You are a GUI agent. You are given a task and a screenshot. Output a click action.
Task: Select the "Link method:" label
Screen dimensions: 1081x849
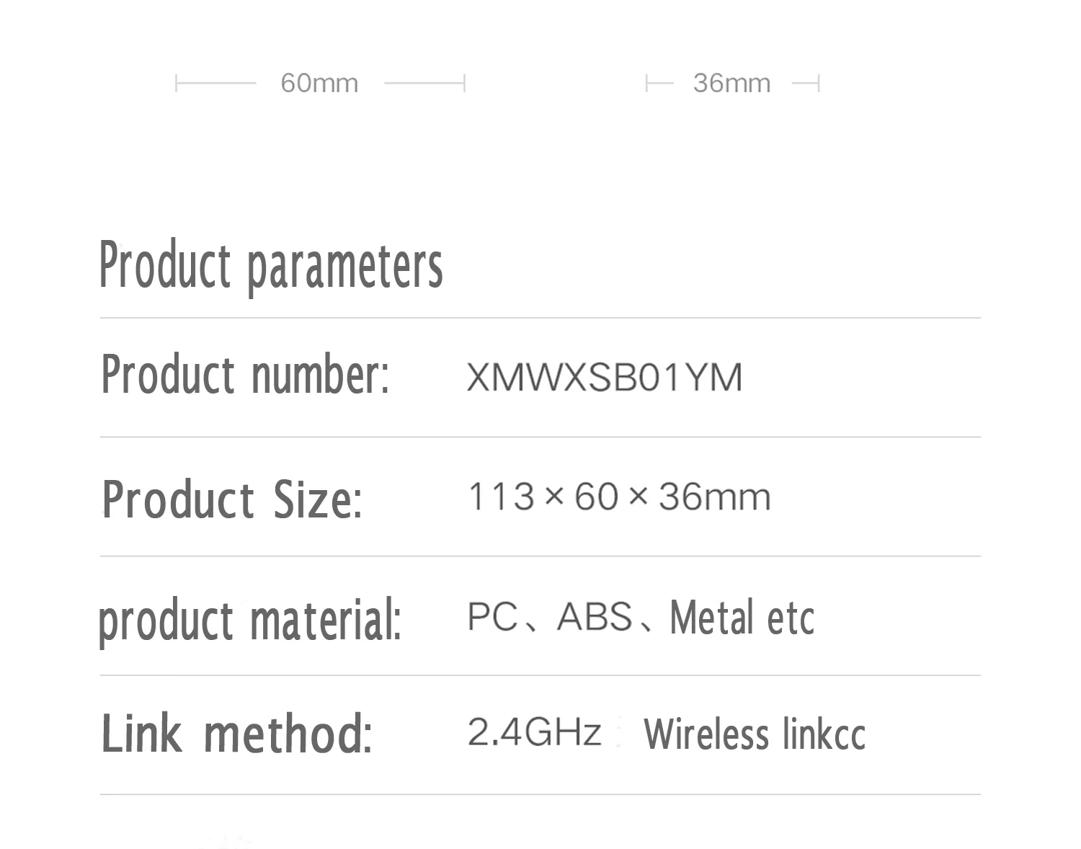[237, 734]
